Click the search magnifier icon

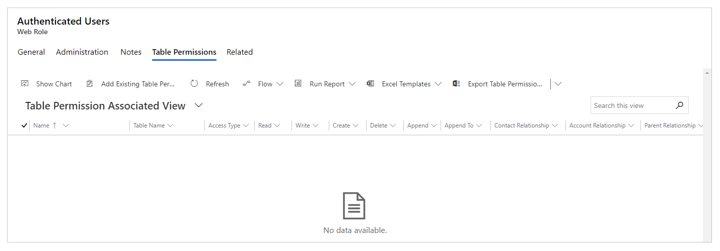pos(679,105)
